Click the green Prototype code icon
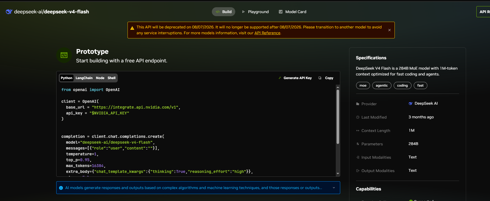The width and height of the screenshot is (490, 201). tap(64, 55)
